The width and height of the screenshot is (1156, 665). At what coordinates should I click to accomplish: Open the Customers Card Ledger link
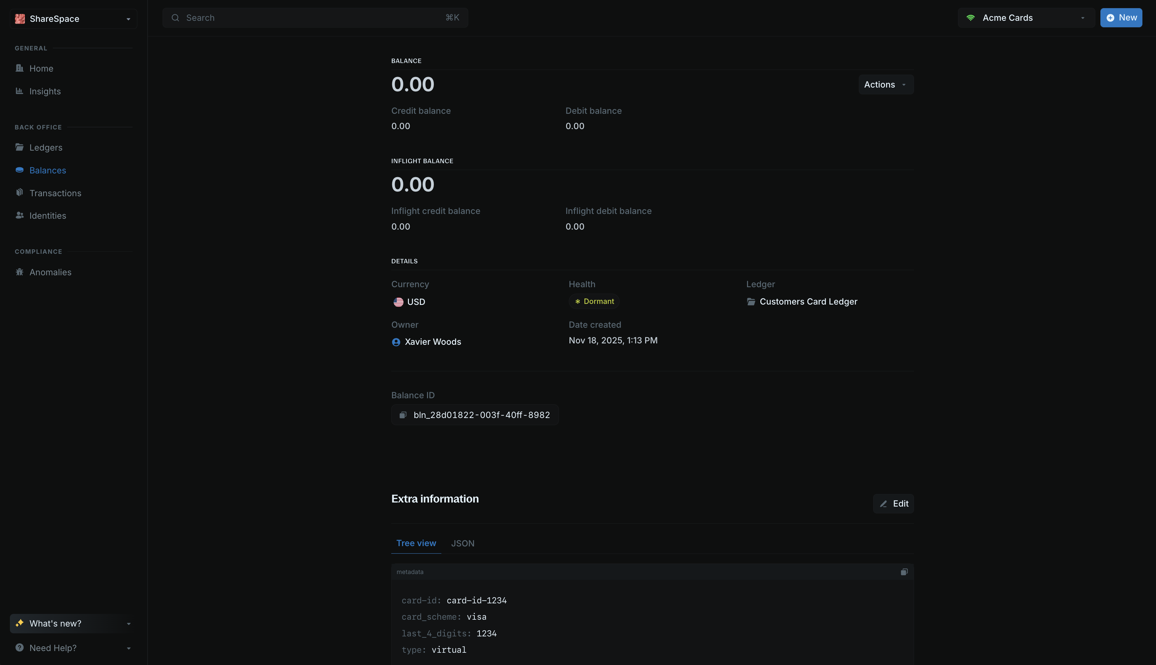coord(808,301)
